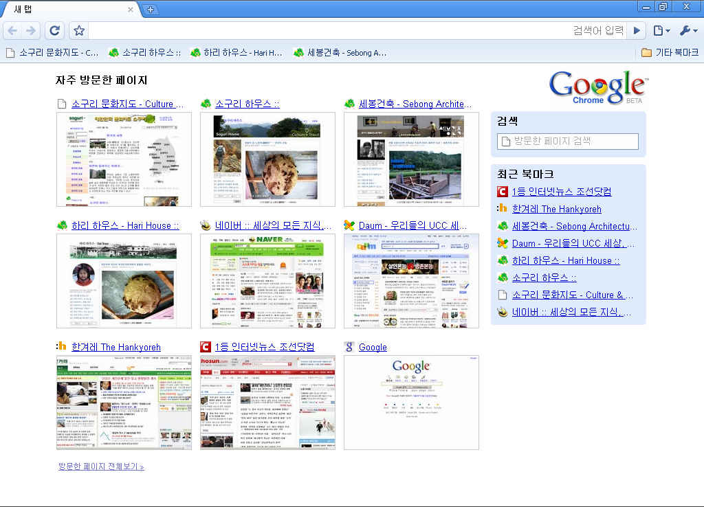The height and width of the screenshot is (507, 704).
Task: Click the 소구리 문화지도 page thumbnail
Action: (x=124, y=159)
